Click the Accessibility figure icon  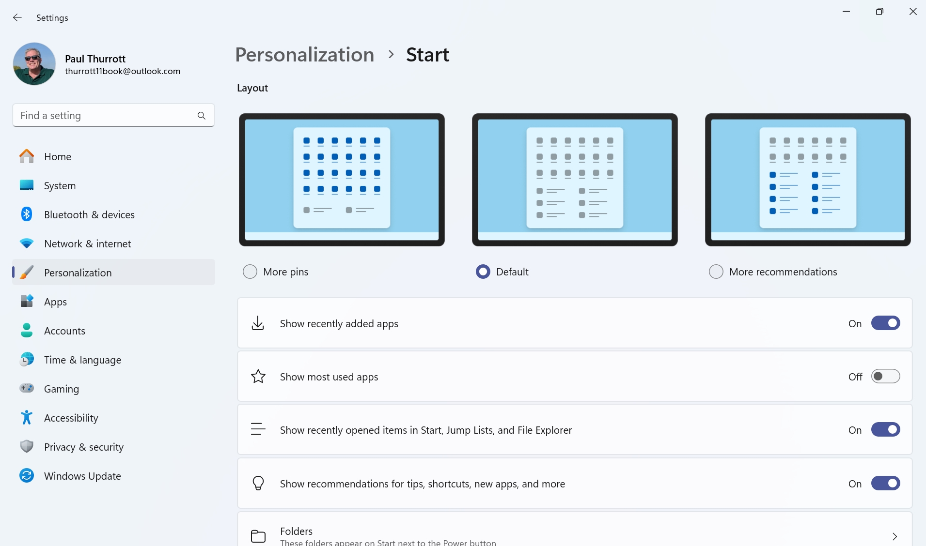pos(27,417)
